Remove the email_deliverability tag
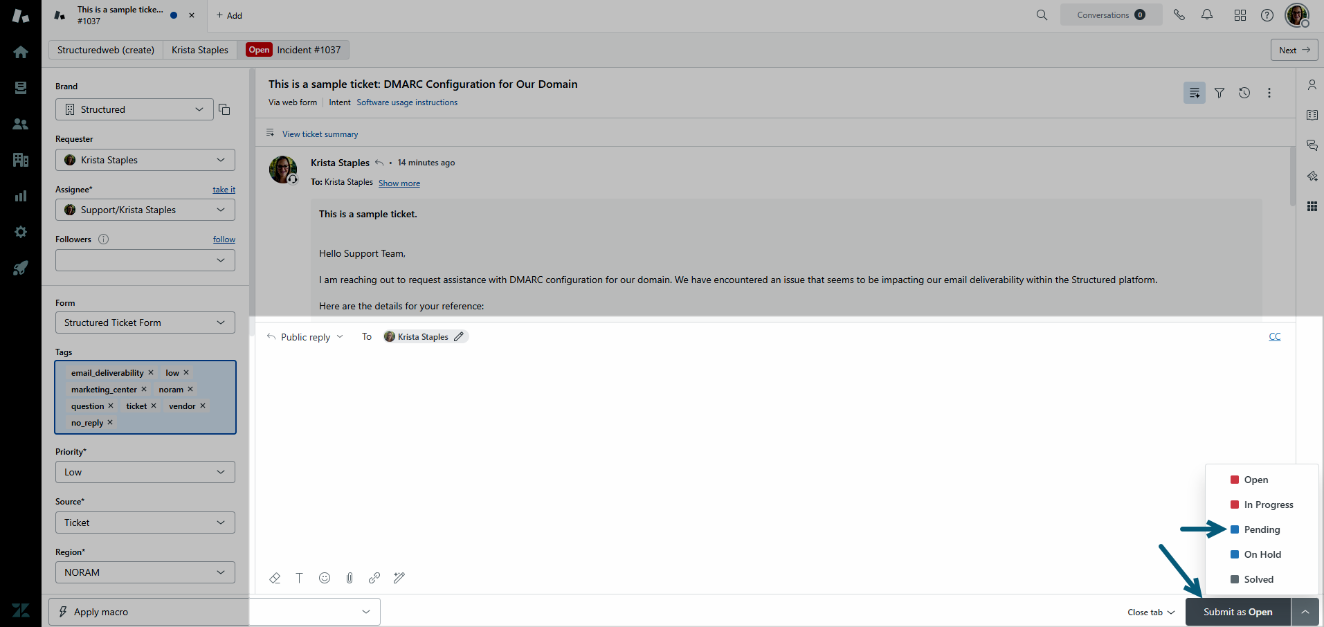Screen dimensions: 1324x627 point(151,372)
